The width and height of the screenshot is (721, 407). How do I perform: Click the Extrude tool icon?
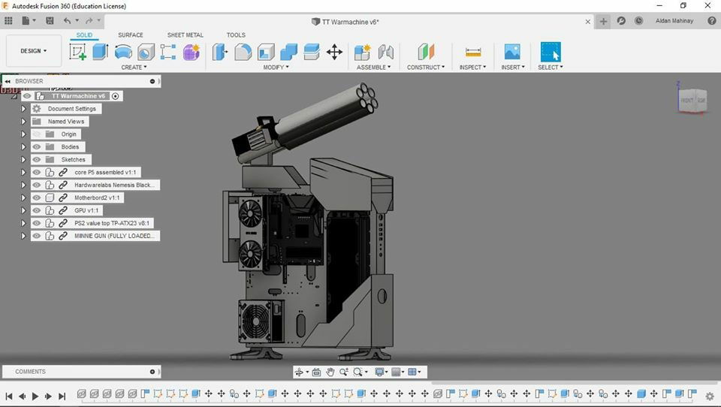[101, 52]
